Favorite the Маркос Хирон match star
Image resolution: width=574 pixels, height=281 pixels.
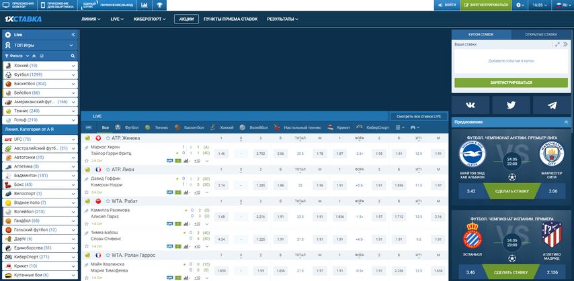[87, 161]
